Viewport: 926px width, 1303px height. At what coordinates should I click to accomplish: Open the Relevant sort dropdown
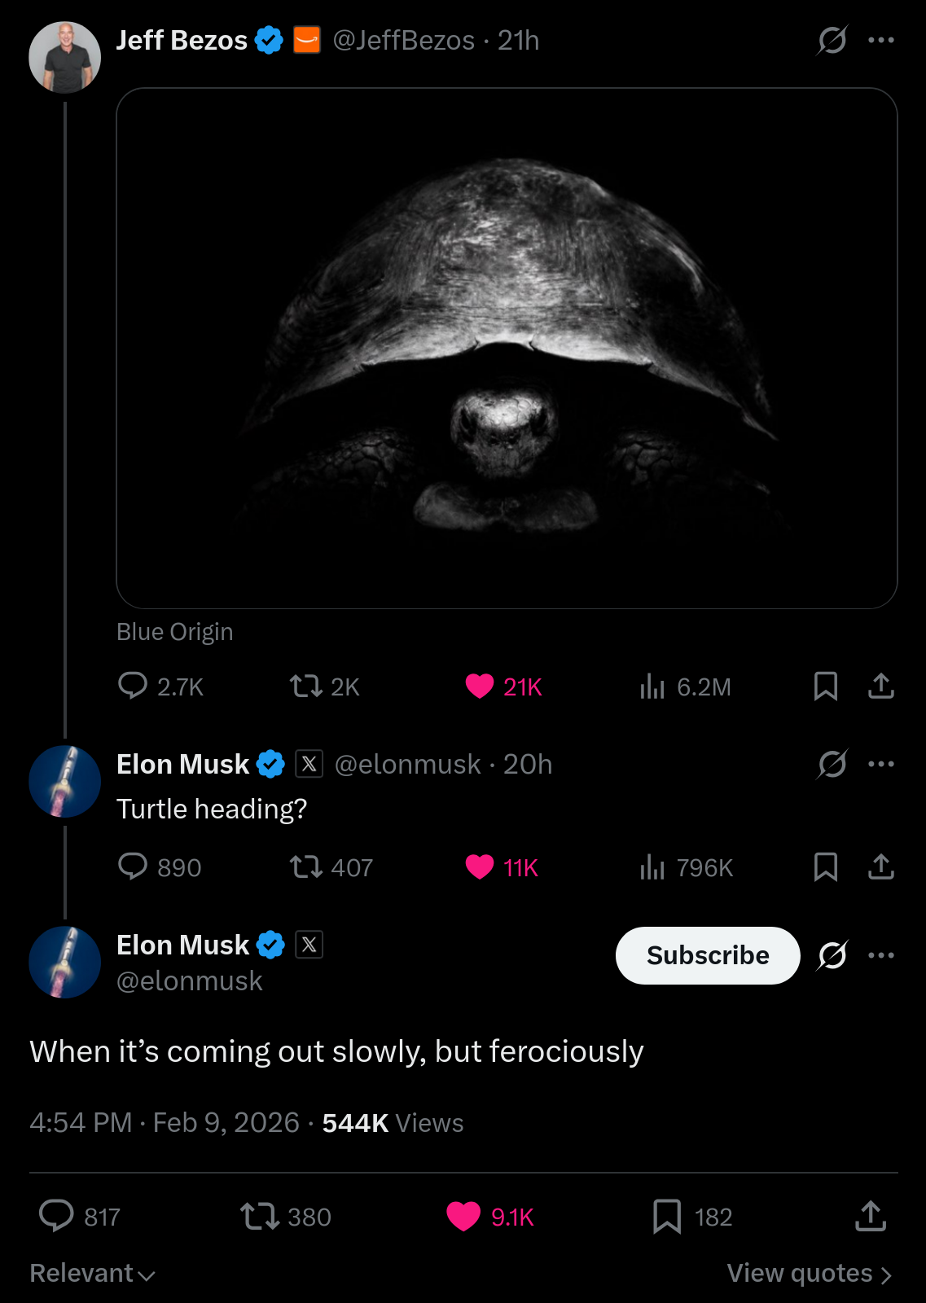(x=92, y=1273)
